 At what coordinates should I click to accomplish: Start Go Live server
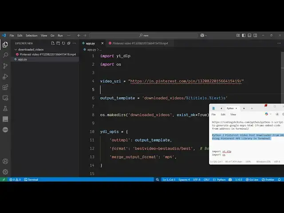pyautogui.click(x=252, y=179)
